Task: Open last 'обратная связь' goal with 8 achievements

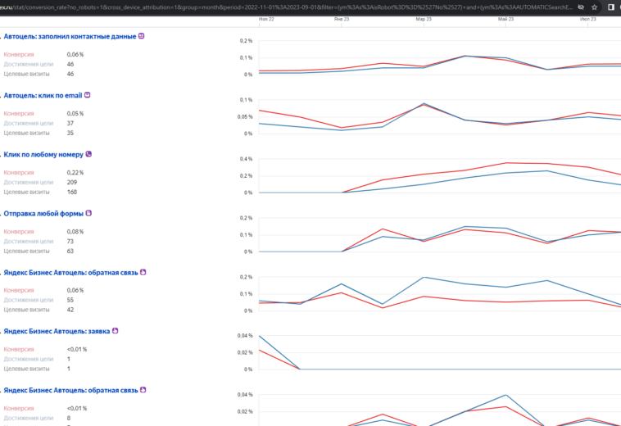Action: 71,390
